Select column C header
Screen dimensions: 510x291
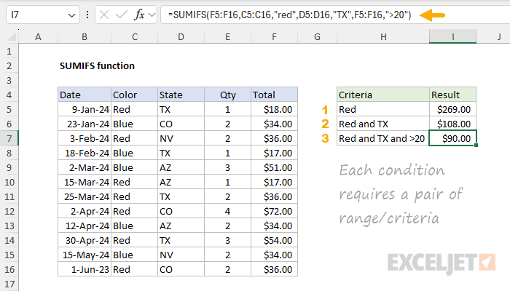coord(134,36)
